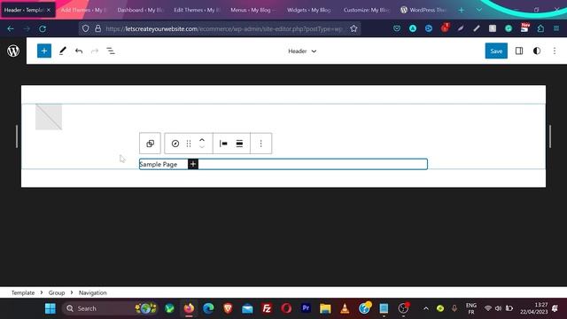Switch to Menus browser tab
This screenshot has width=567, height=319.
click(253, 10)
